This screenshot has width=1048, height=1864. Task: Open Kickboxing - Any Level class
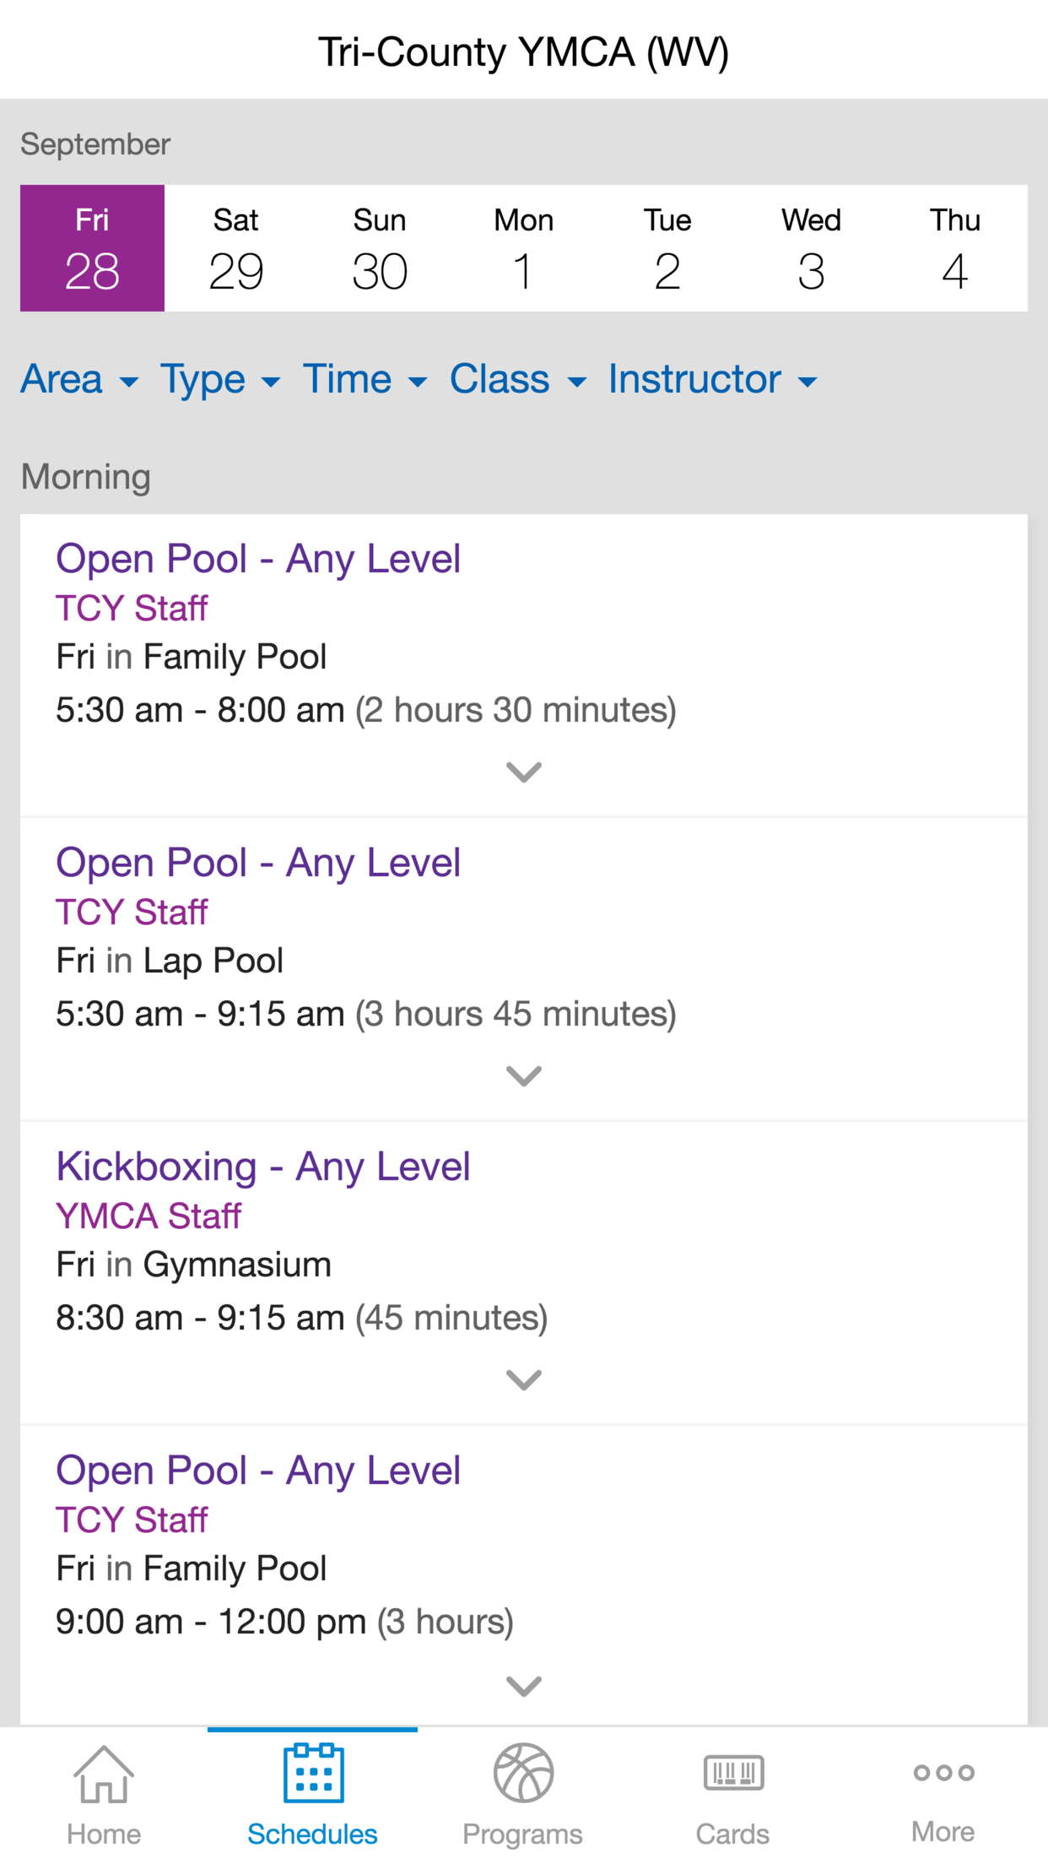tap(263, 1167)
